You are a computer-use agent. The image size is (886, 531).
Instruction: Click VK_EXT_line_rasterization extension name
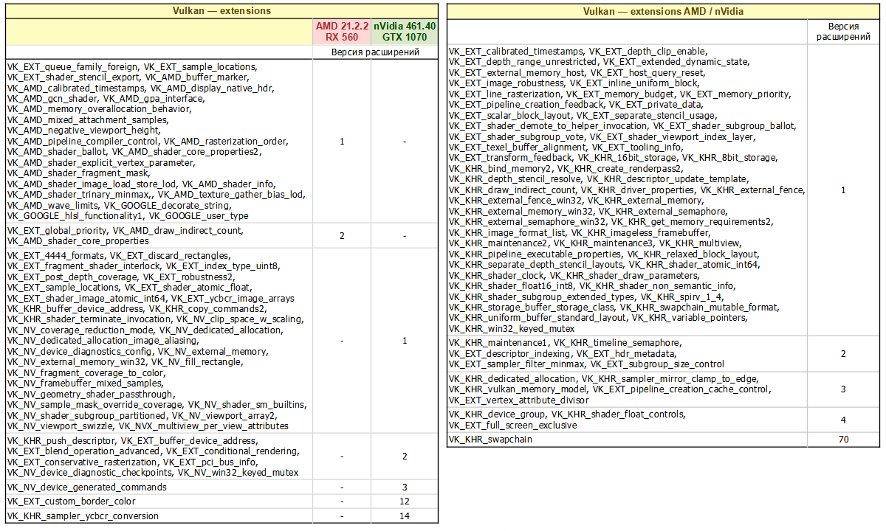504,94
